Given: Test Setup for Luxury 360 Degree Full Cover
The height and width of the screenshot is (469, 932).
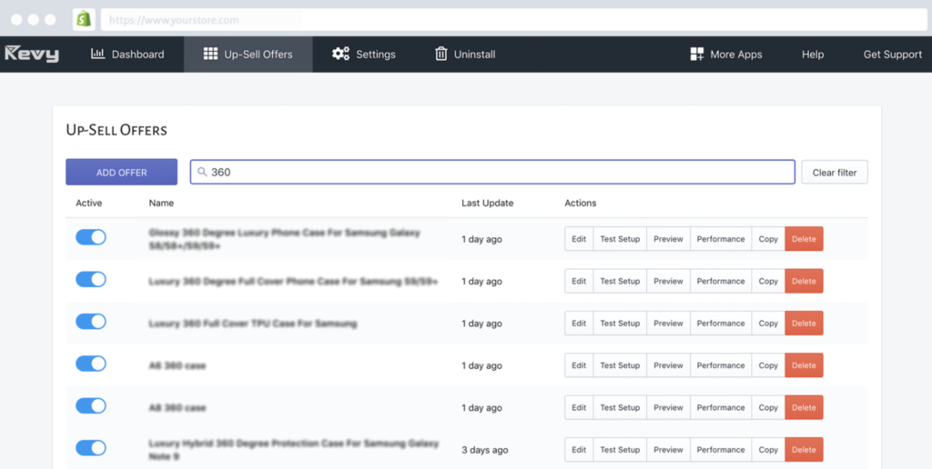Looking at the screenshot, I should pos(620,281).
